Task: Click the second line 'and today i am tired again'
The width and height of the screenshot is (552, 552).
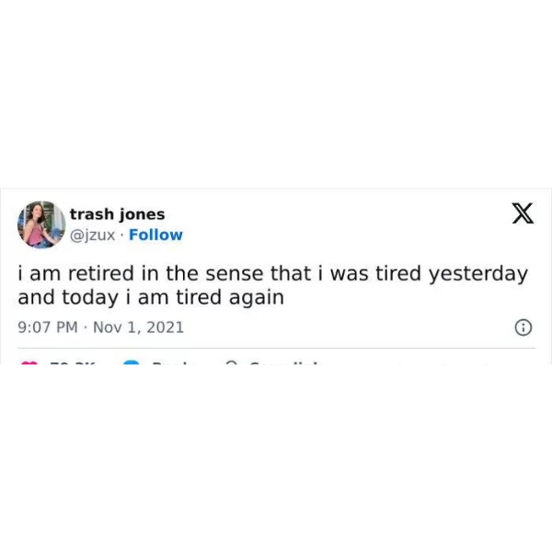Action: coord(151,298)
